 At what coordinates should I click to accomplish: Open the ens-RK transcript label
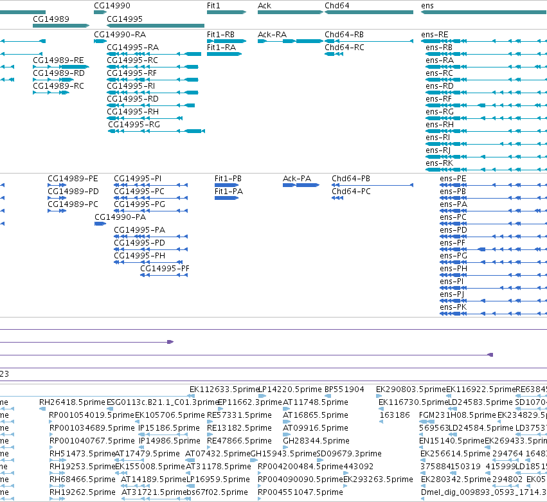coord(439,163)
